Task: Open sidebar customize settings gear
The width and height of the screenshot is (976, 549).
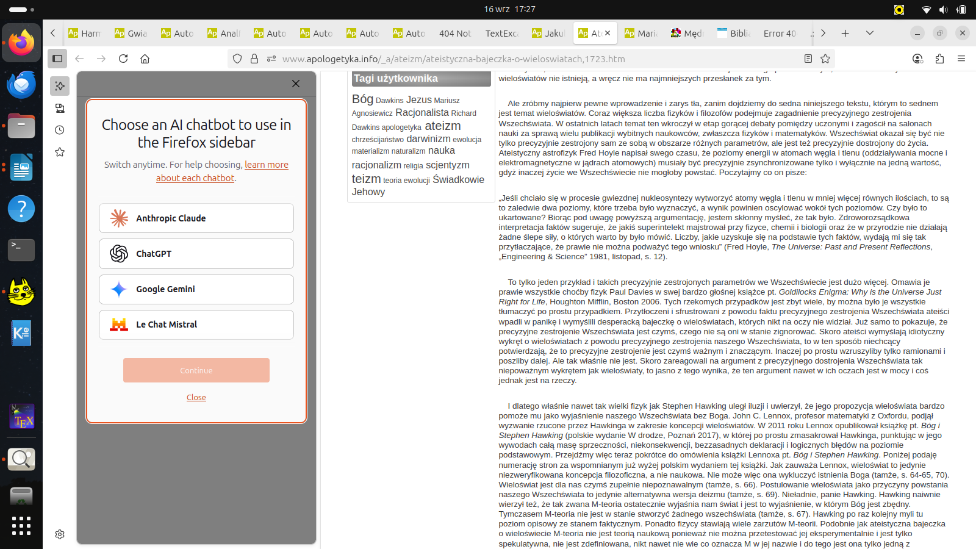Action: pos(60,534)
